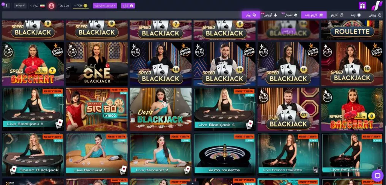Switch to the پوکر (Poker) tab
Image resolution: width=386 pixels, height=185 pixels.
point(251,15)
